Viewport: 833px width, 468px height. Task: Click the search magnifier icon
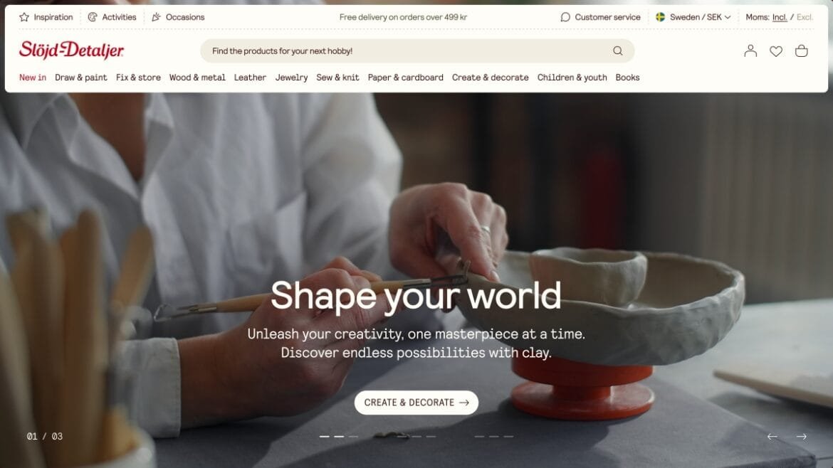(x=617, y=51)
